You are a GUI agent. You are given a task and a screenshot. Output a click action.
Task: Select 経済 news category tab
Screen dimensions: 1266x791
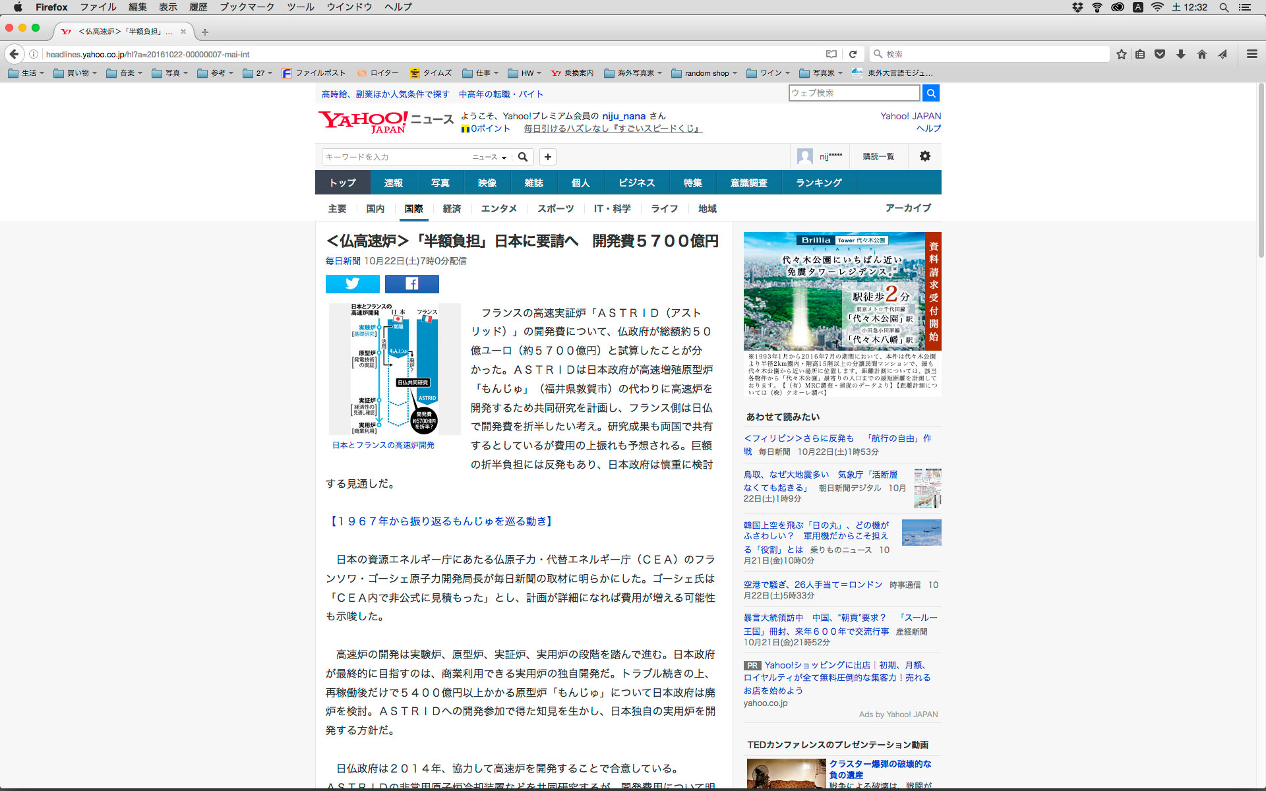pyautogui.click(x=452, y=208)
